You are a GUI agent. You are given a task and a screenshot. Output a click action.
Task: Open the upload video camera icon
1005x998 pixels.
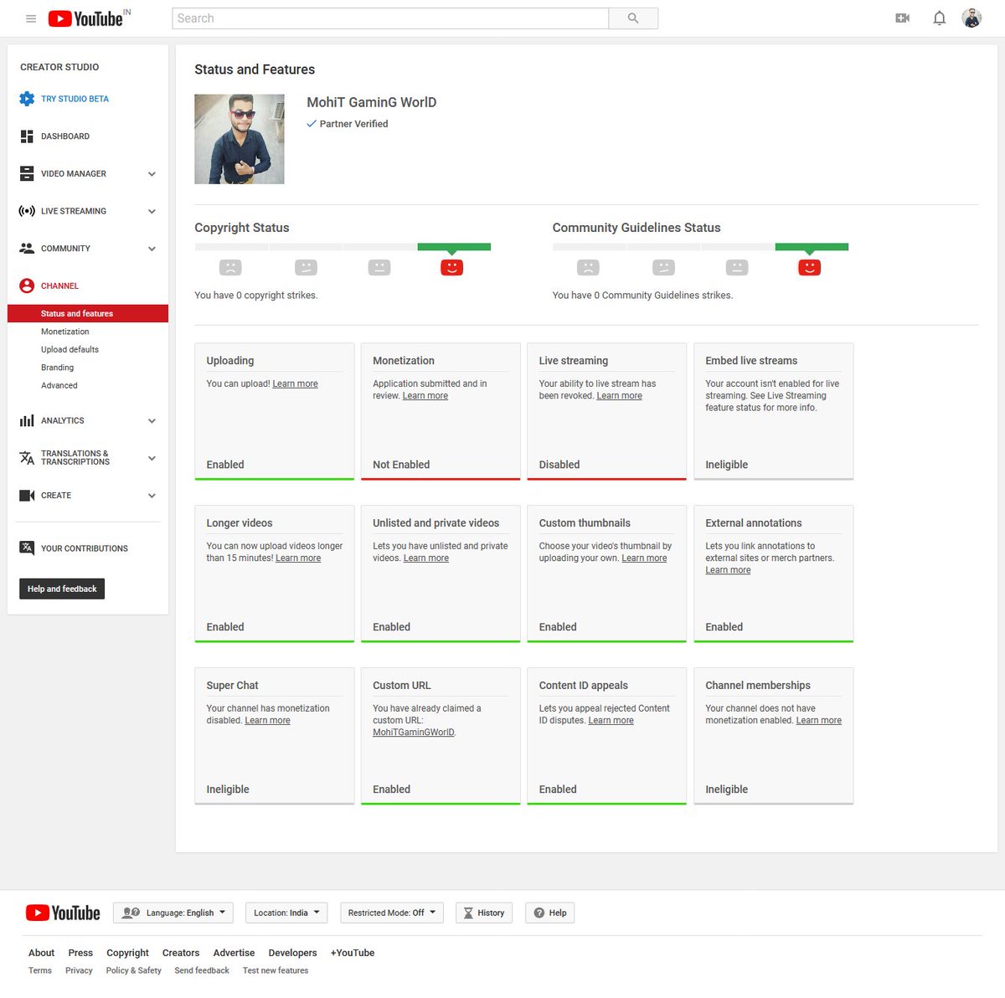tap(902, 18)
